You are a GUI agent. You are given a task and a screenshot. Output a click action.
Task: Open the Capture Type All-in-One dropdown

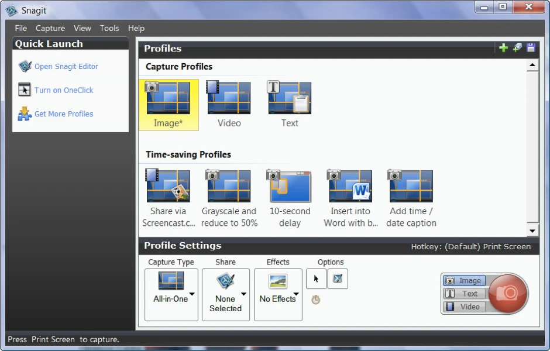point(171,294)
